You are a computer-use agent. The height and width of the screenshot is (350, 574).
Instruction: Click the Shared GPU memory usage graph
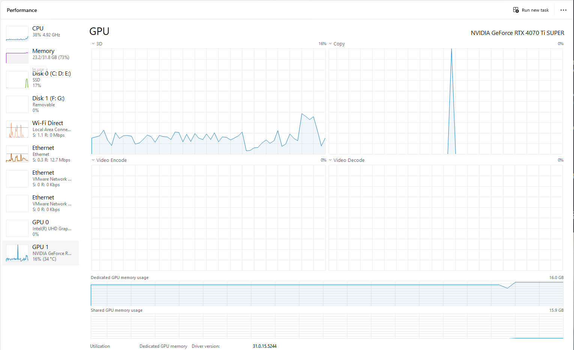pos(327,326)
